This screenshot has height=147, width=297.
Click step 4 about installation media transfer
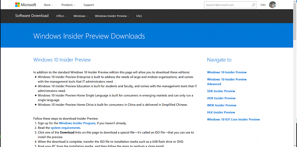pos(111,141)
